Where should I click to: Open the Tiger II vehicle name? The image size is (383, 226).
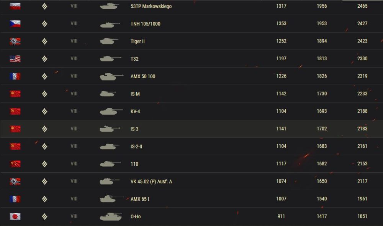[x=137, y=41]
